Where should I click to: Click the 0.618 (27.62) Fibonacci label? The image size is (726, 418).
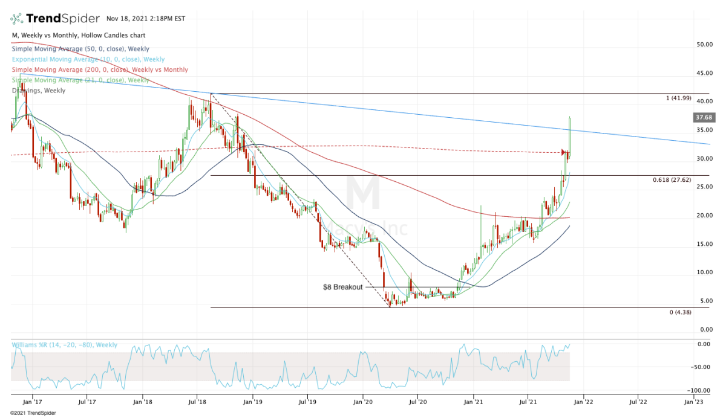[x=672, y=180]
